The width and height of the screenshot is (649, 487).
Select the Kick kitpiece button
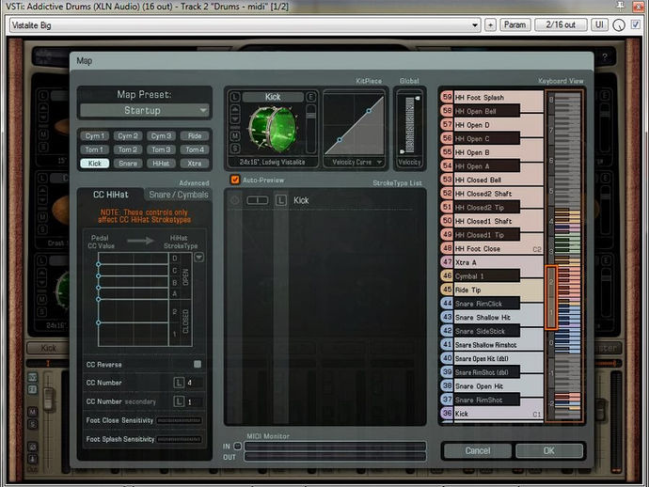pos(95,163)
